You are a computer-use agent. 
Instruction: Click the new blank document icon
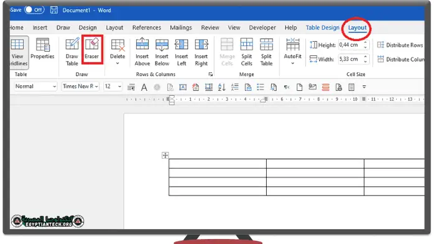[x=299, y=87]
